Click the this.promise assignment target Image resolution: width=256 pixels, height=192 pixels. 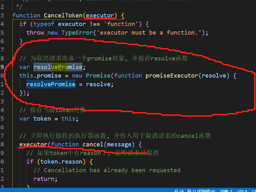point(40,76)
